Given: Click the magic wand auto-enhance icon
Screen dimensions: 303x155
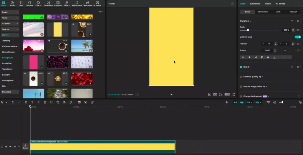Looking at the screenshot, I should [x=86, y=102].
